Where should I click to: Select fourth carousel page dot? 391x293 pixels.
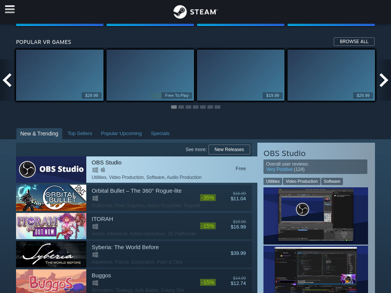pyautogui.click(x=195, y=107)
